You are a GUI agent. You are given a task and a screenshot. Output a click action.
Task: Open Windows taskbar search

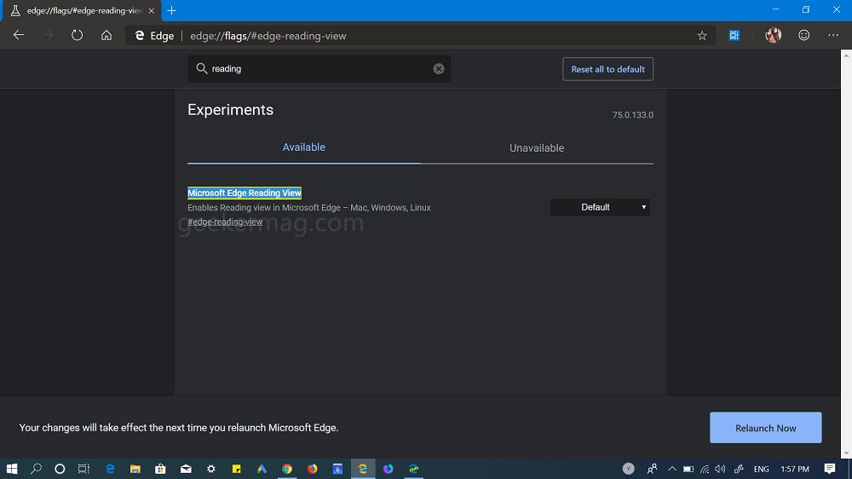pyautogui.click(x=36, y=469)
